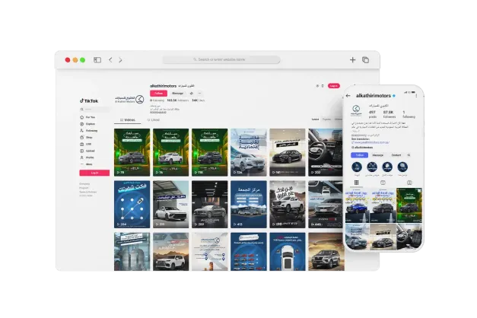477x318 pixels.
Task: Open the Threads handle alkathirimotors
Action: (362, 148)
